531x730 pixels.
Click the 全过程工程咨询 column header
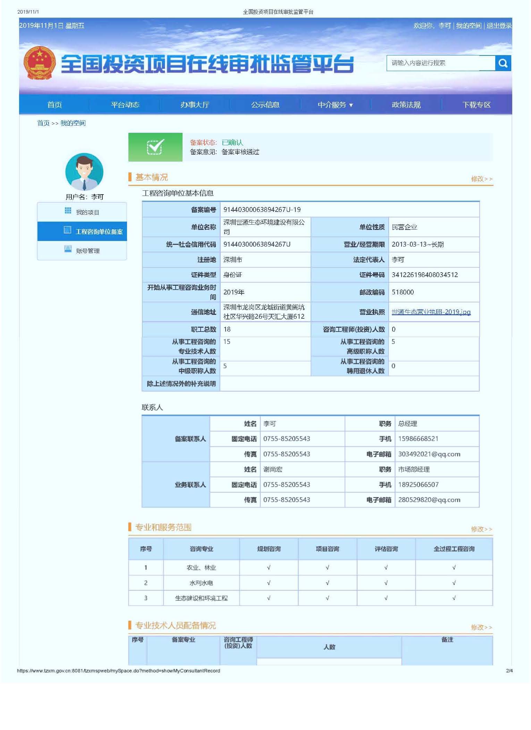[x=454, y=549]
